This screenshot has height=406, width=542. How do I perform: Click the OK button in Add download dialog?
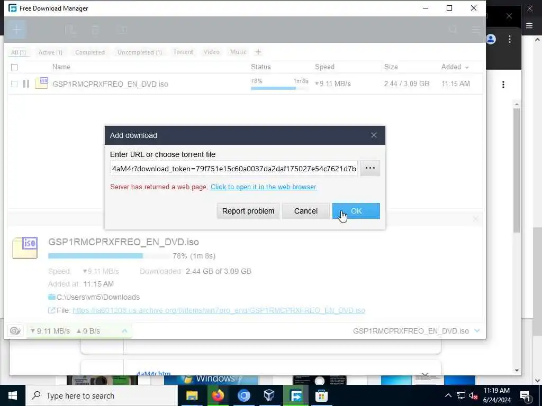356,211
